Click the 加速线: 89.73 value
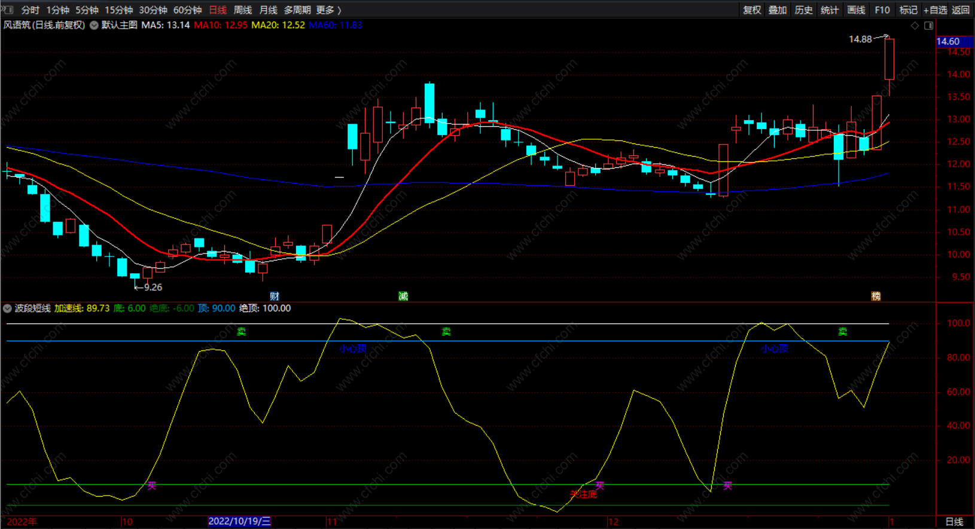The image size is (975, 529). (82, 308)
